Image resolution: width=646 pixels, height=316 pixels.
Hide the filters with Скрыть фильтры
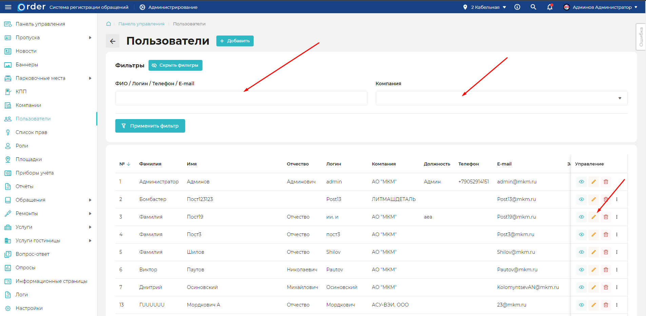[175, 65]
